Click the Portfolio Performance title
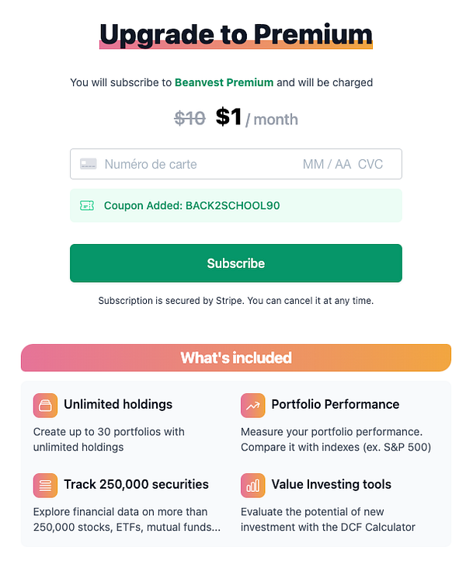The image size is (466, 561). [x=335, y=404]
